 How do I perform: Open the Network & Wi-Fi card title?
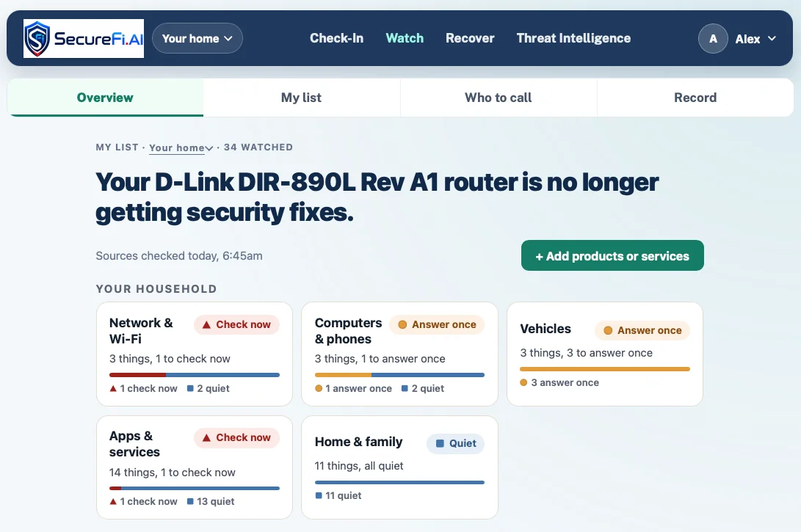coord(142,331)
